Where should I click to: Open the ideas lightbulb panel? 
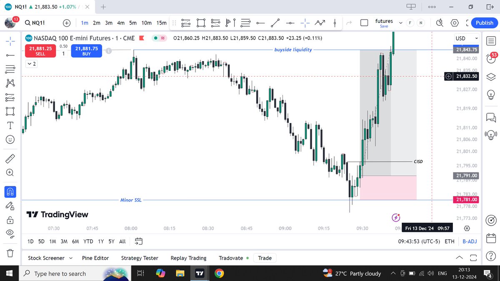pos(491,96)
